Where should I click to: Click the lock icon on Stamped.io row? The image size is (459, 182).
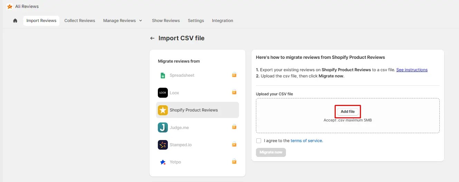coord(234,144)
